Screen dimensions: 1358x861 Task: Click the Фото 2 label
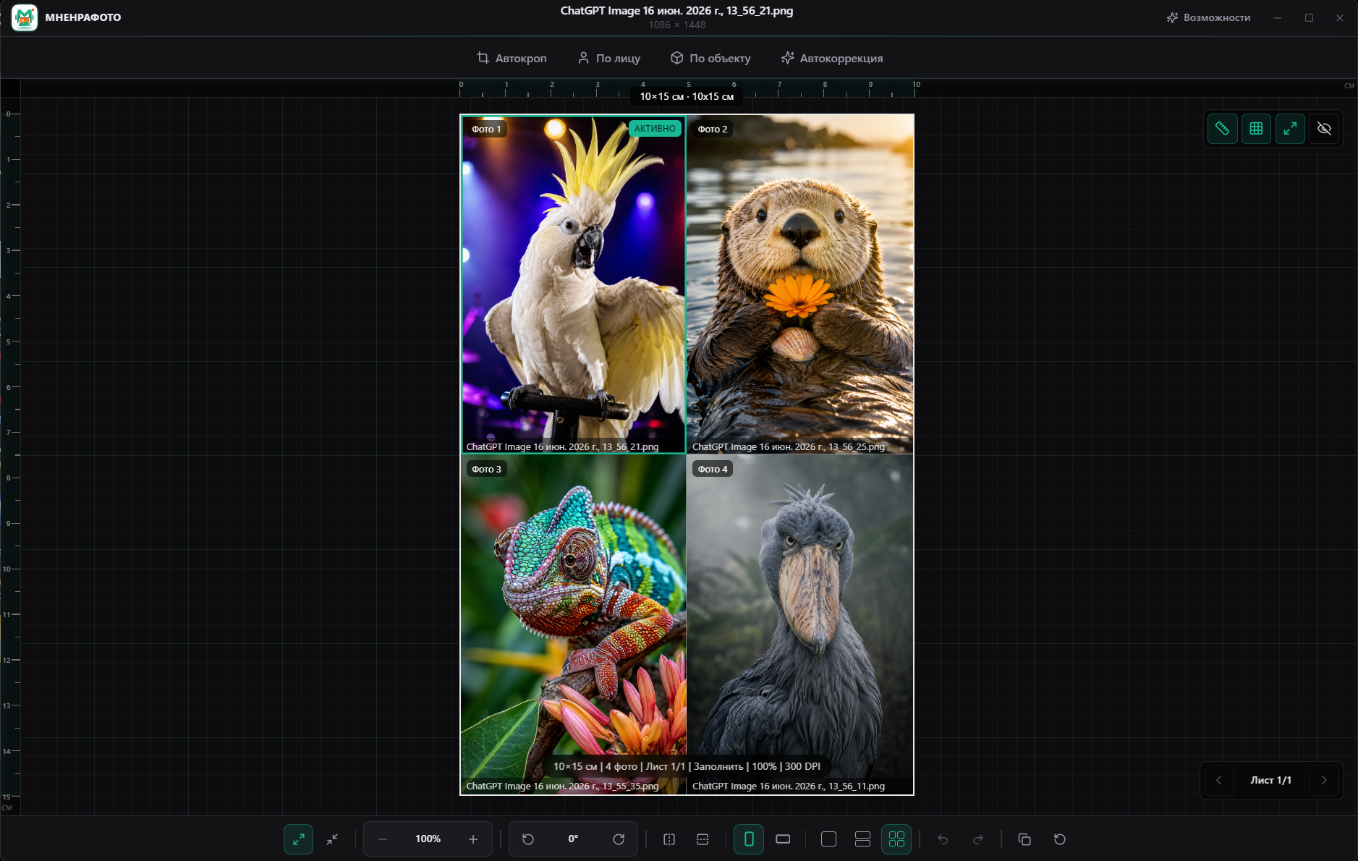(x=713, y=129)
